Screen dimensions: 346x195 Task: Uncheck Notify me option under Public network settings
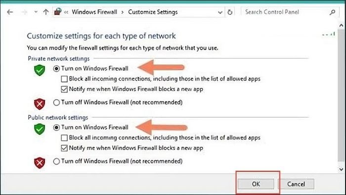(64, 148)
